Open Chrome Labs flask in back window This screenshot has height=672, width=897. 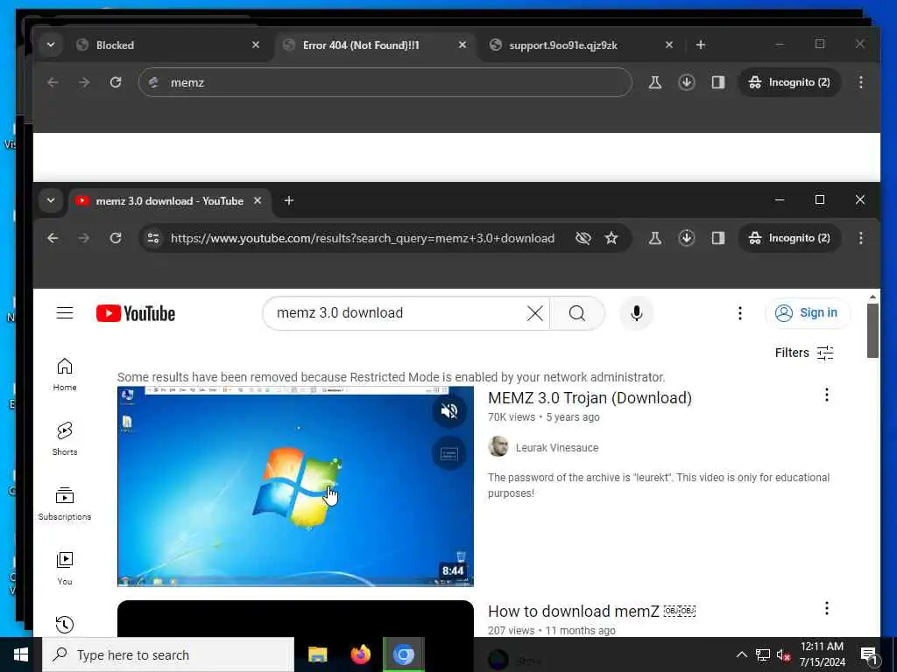coord(655,82)
